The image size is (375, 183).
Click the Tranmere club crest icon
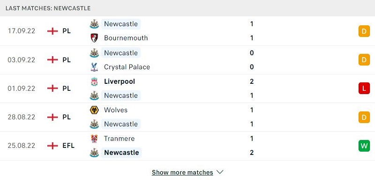click(94, 139)
